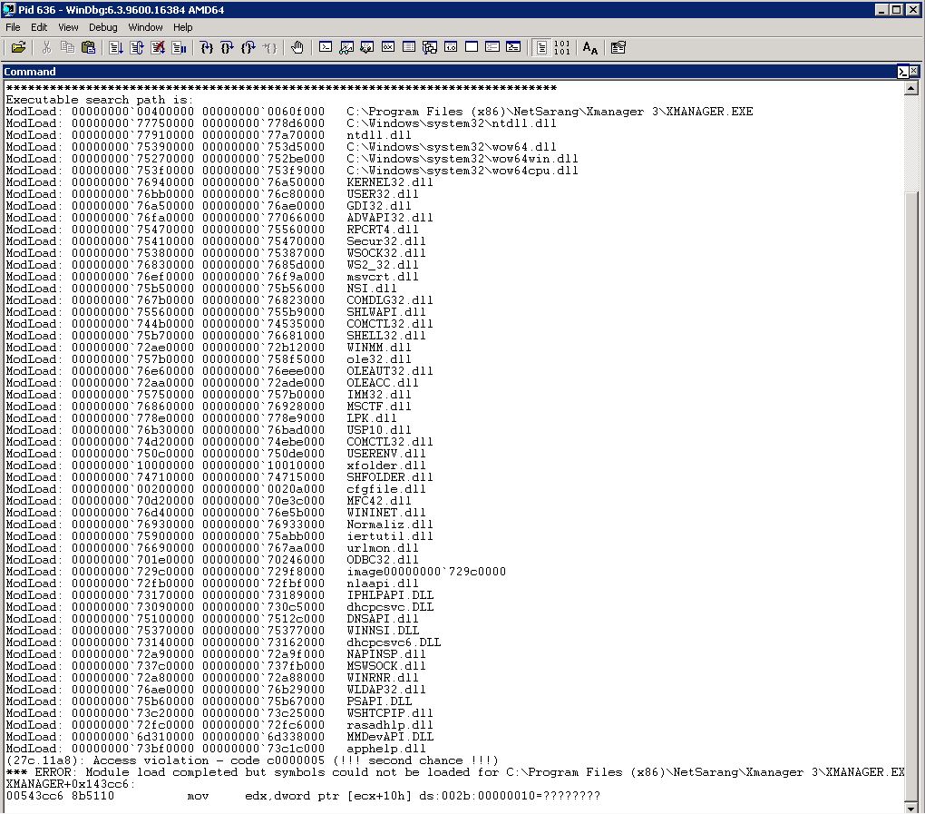Viewport: 925px width, 814px height.
Task: Open the Debug menu
Action: pyautogui.click(x=102, y=27)
